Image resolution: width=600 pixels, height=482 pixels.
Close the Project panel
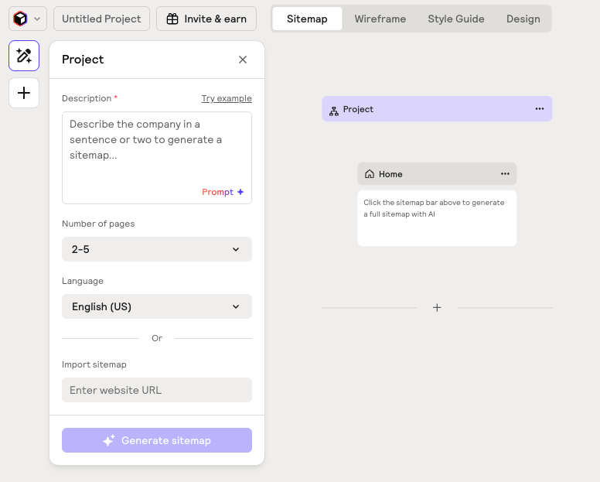[x=243, y=60]
